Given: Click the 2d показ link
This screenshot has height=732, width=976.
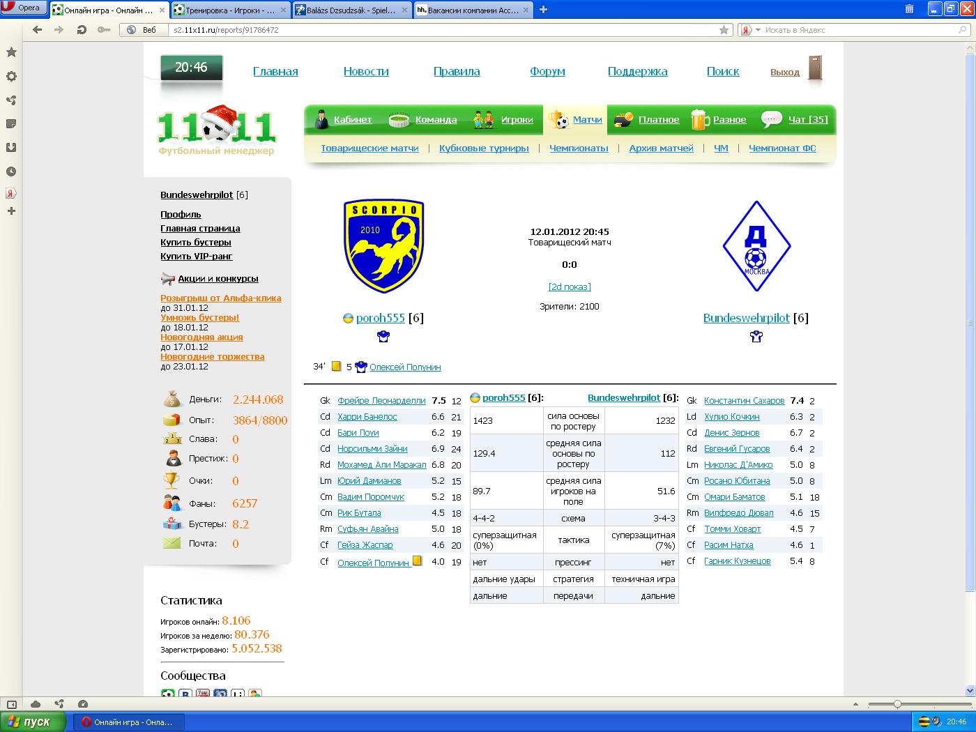Looking at the screenshot, I should point(570,287).
